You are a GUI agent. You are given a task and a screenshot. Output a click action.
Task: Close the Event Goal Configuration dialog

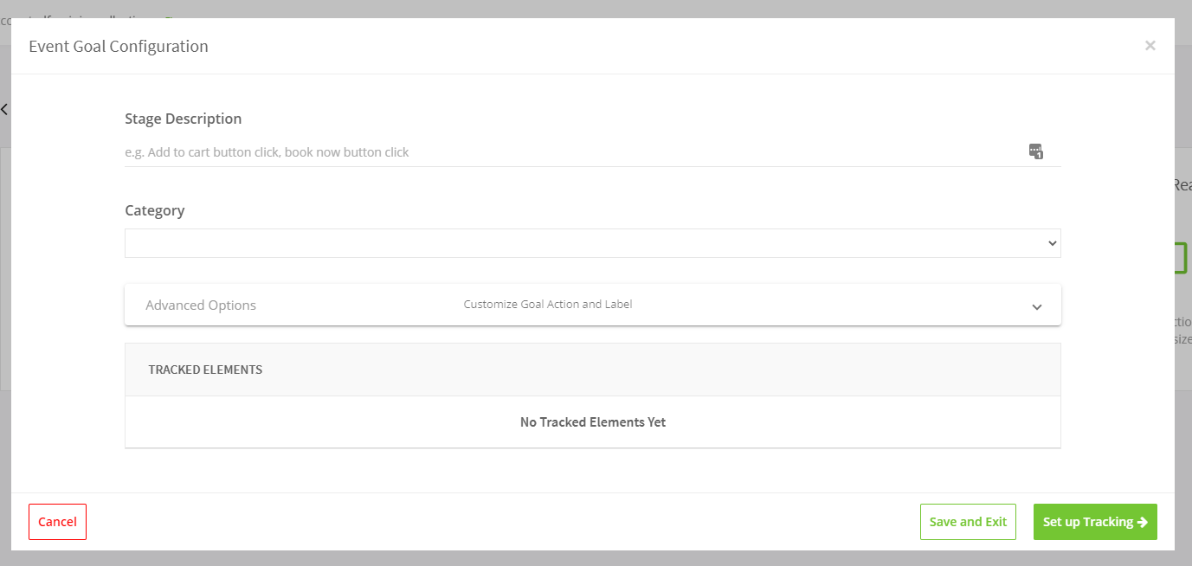click(x=1150, y=46)
